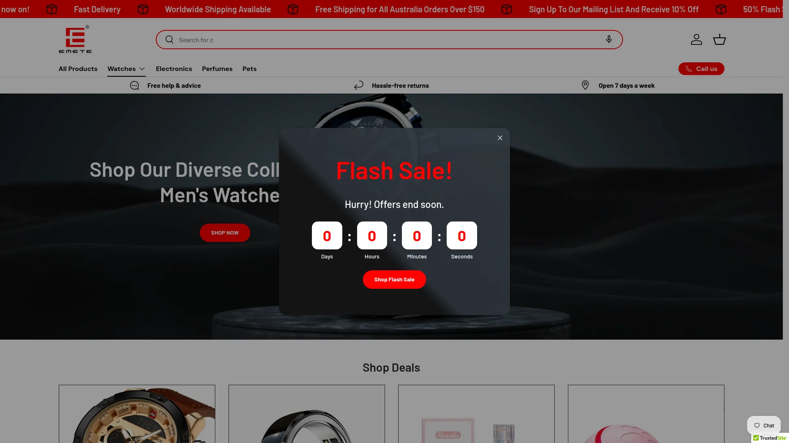This screenshot has height=443, width=789.
Task: Focus the product search field
Action: [388, 40]
